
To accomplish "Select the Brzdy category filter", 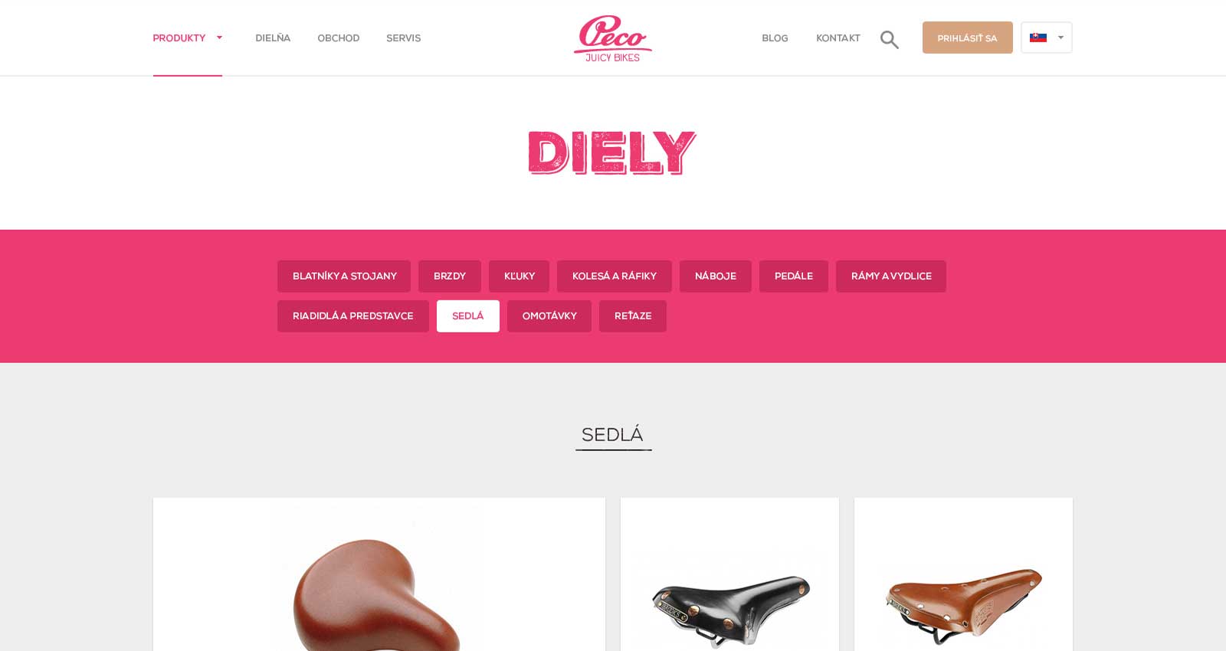I will pyautogui.click(x=450, y=276).
